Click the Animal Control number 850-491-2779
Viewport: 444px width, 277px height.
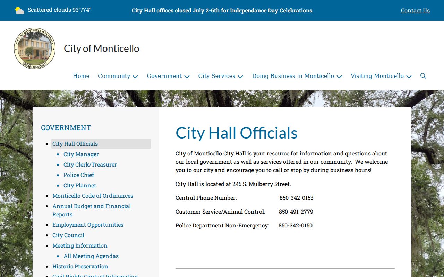point(296,212)
